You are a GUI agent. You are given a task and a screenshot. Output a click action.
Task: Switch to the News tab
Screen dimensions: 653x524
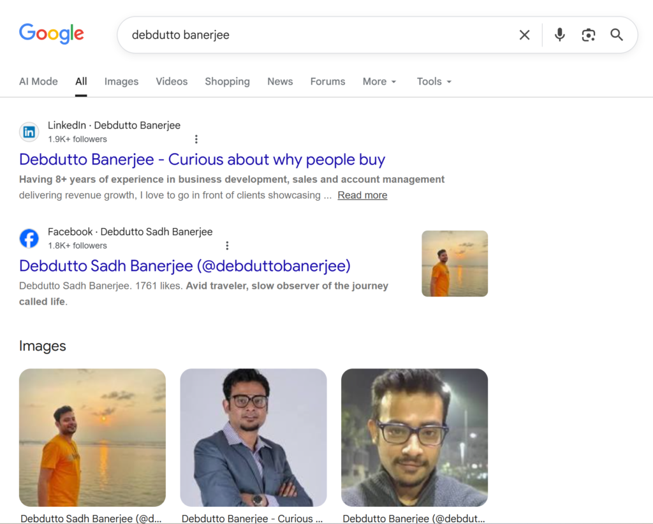point(280,82)
